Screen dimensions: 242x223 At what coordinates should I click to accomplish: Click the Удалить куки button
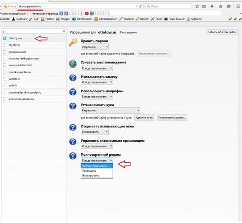(144, 118)
